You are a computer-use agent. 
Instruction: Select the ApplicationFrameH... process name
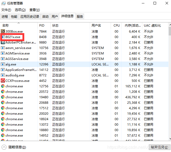(21, 70)
